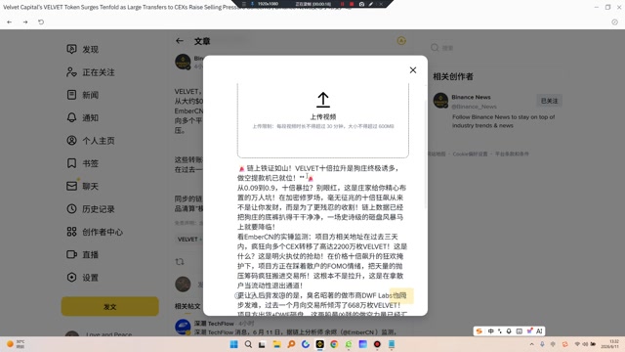The image size is (625, 352).
Task: Click the 设置 settings icon
Action: point(71,277)
